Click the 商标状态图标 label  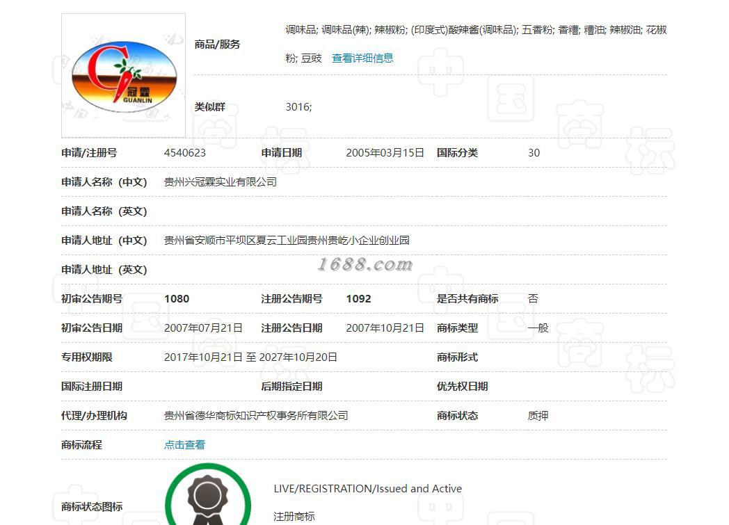(92, 506)
